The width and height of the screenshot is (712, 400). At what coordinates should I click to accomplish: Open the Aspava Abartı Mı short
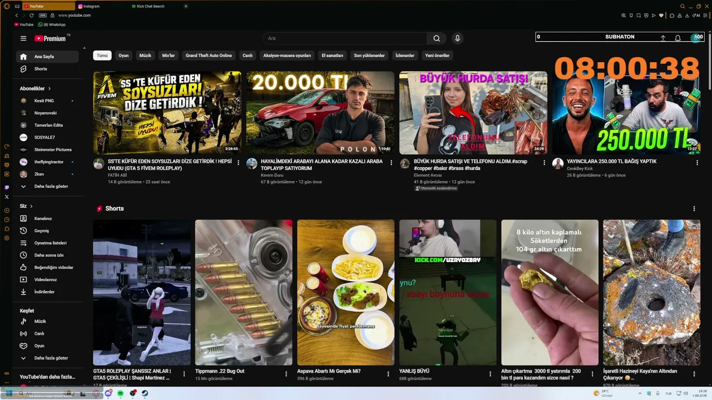coord(346,292)
